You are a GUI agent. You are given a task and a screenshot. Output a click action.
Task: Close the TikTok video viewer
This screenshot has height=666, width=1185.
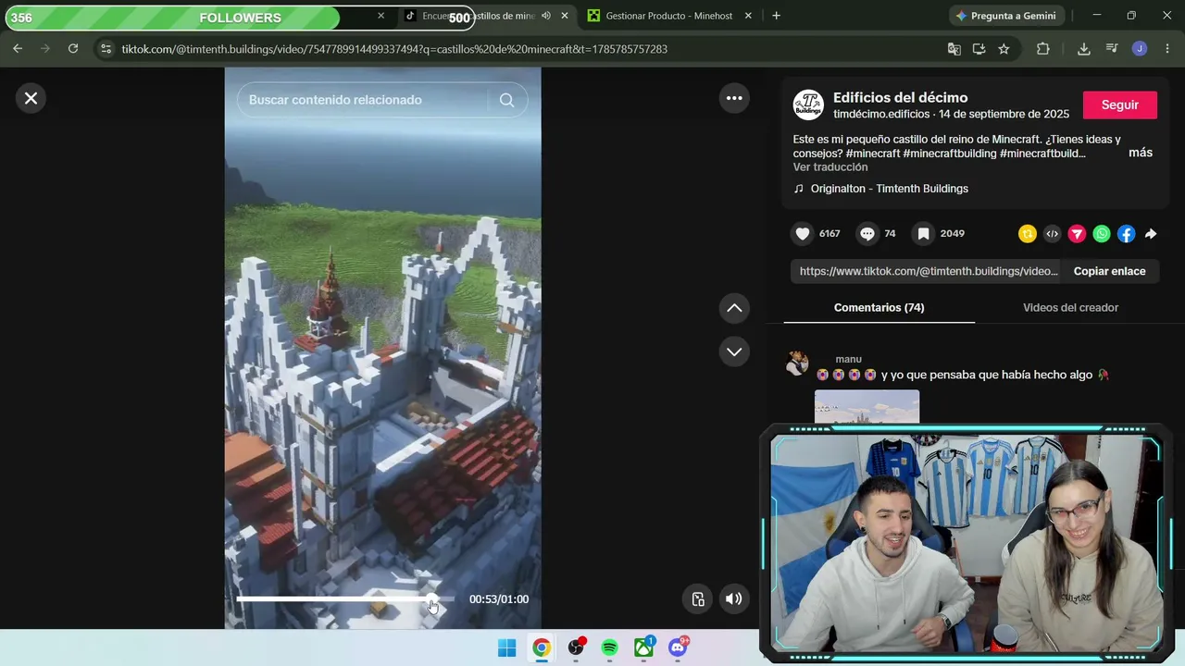pyautogui.click(x=31, y=98)
